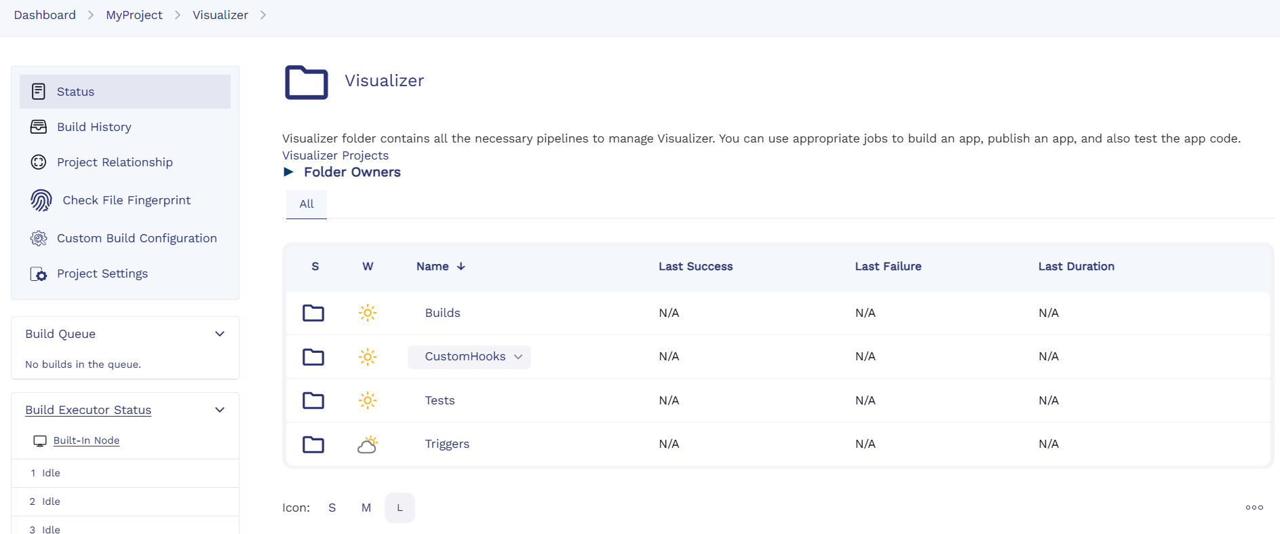
Task: Open Status in the sidebar
Action: 75,92
